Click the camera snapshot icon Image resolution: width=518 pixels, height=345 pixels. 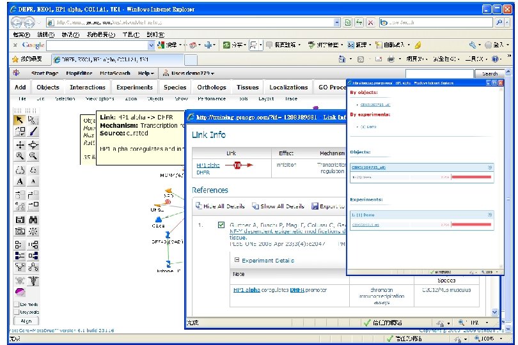coord(20,231)
